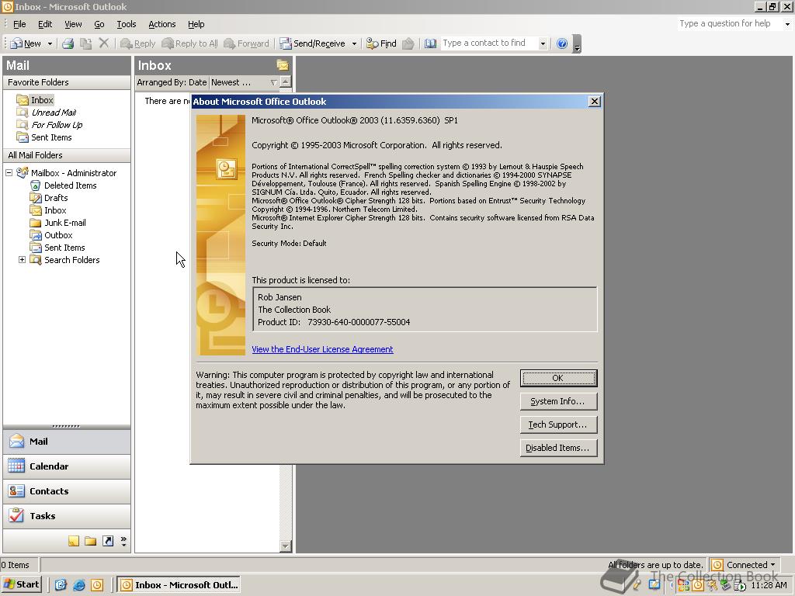Collapse Mailbox - Administrator tree node
Viewport: 795px width, 596px height.
click(9, 173)
